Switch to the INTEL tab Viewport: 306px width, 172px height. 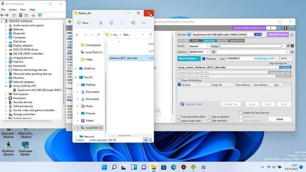(196, 41)
